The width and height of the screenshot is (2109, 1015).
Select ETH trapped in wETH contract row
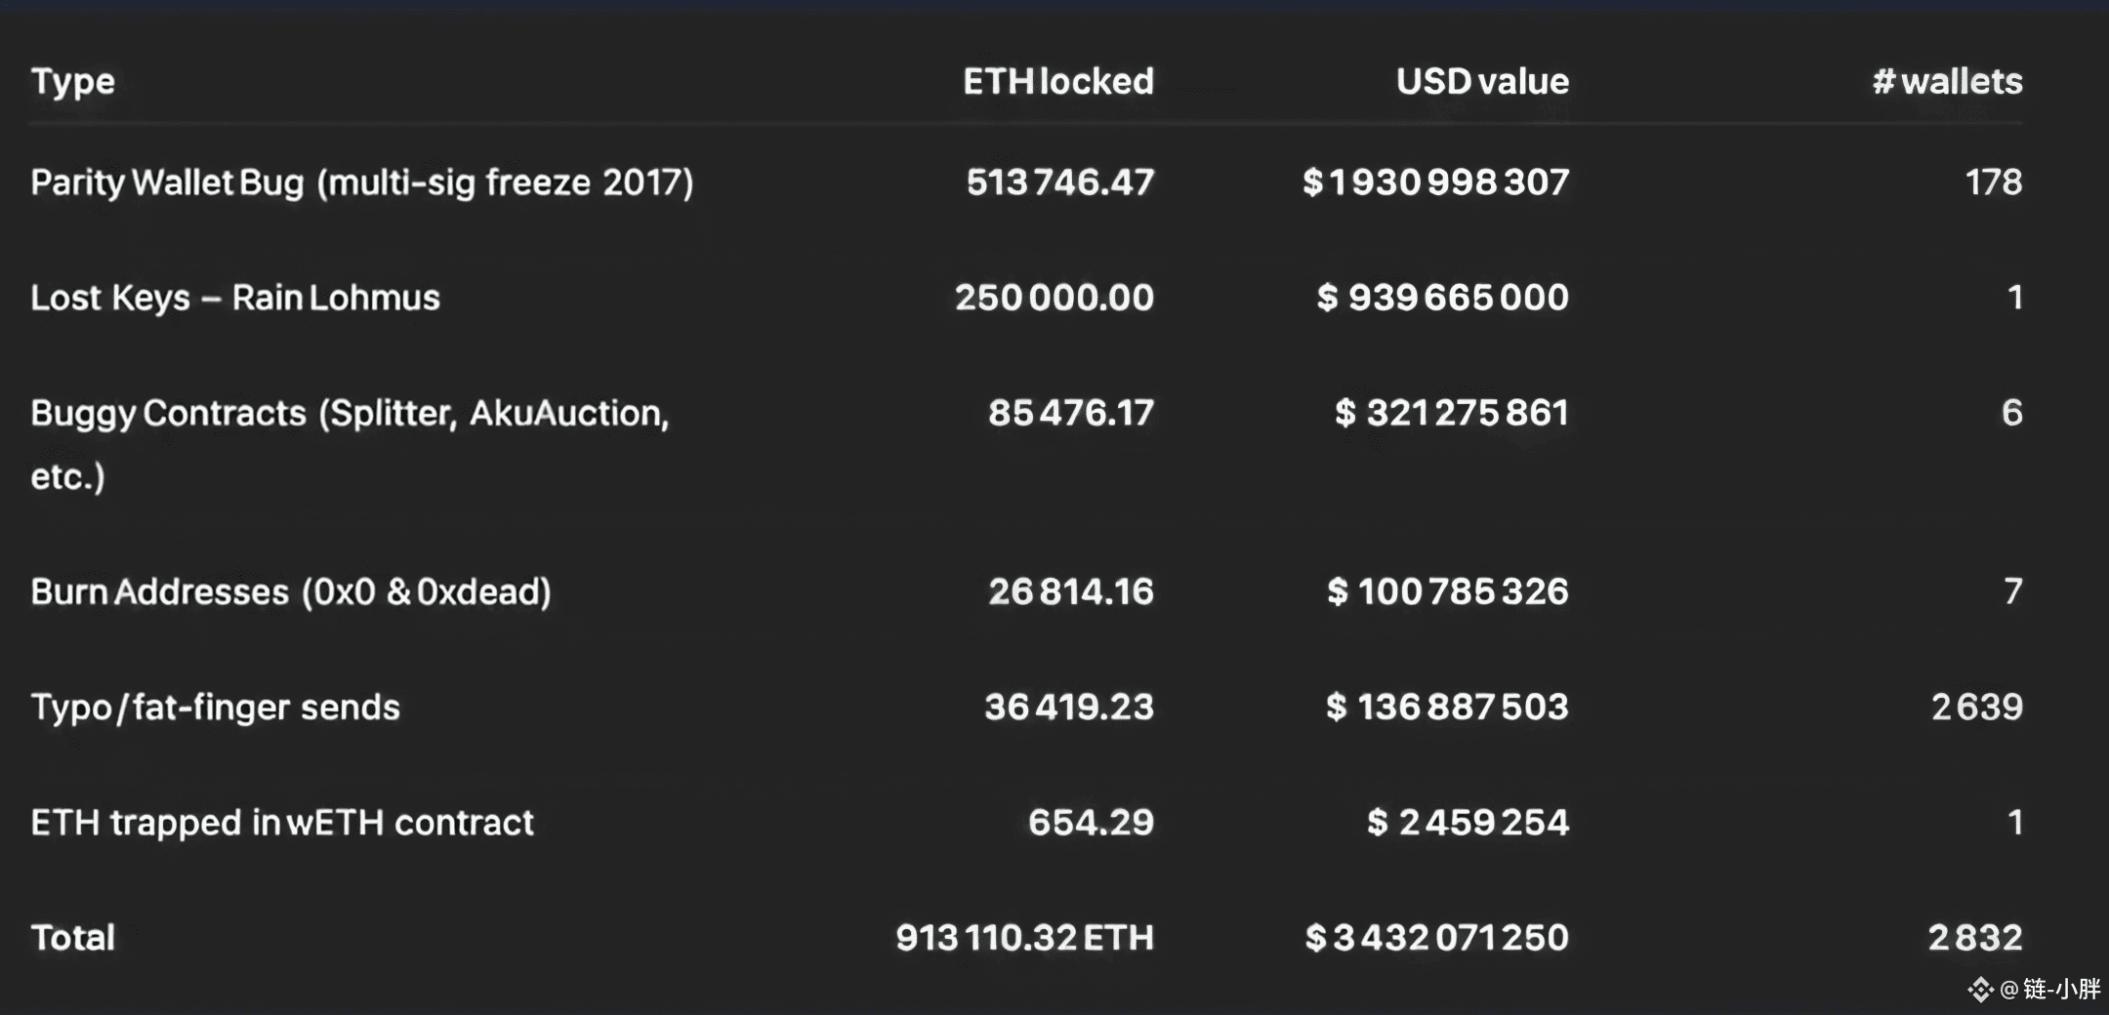(282, 823)
